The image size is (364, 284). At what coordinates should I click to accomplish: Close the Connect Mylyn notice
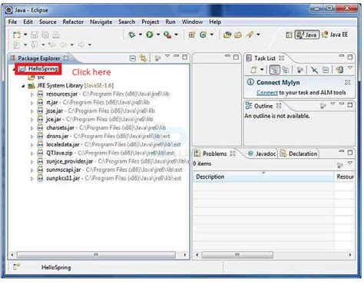point(347,82)
